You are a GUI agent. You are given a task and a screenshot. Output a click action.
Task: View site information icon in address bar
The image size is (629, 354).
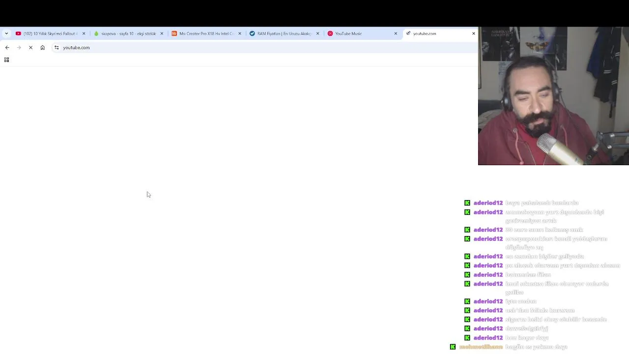click(x=57, y=48)
